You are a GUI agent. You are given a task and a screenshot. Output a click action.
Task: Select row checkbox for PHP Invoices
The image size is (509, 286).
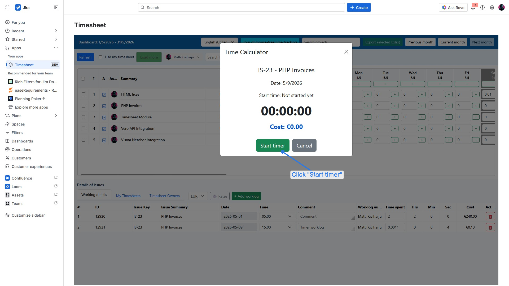[x=84, y=106]
